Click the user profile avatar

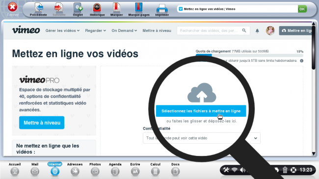pyautogui.click(x=270, y=30)
